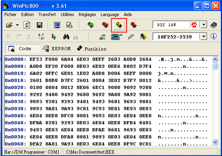This screenshot has height=156, width=222.
Task: Click the red arrow program-chip icon
Action: [x=105, y=25]
